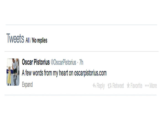The height and width of the screenshot is (124, 166).
Task: Expand the tweet via Expand link
Action: [x=27, y=85]
